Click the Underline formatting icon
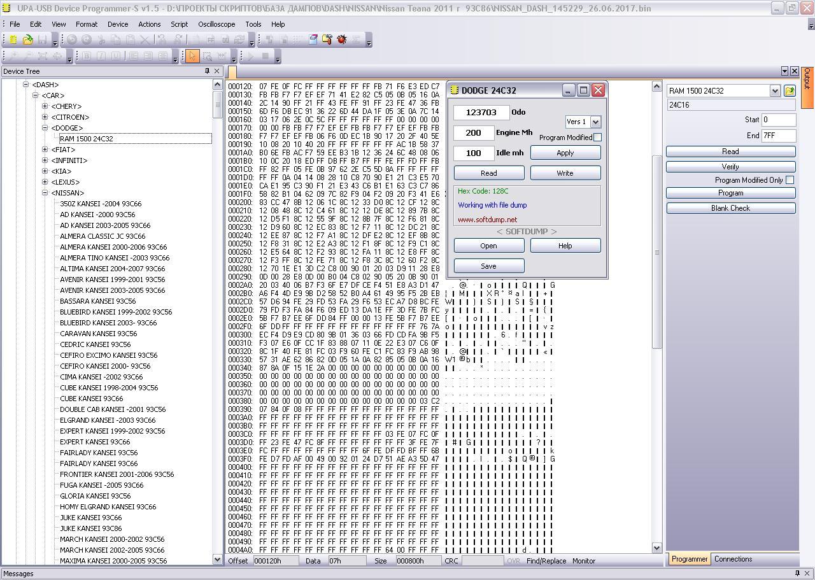 tap(116, 57)
